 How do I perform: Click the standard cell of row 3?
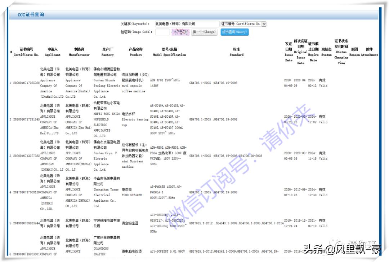pyautogui.click(x=225, y=156)
